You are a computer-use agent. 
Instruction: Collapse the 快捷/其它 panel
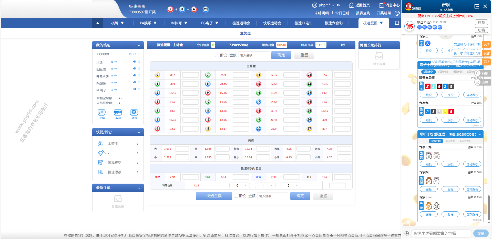click(x=139, y=132)
